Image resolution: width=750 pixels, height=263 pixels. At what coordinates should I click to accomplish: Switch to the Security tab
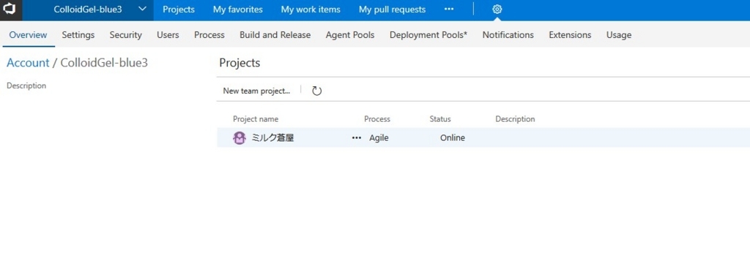125,35
